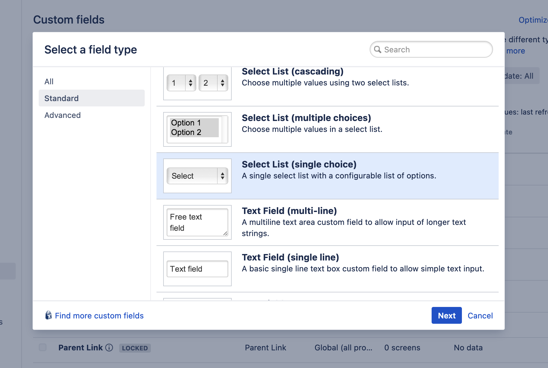Select the Text Field (single line) field type
The height and width of the screenshot is (368, 548).
pos(328,269)
